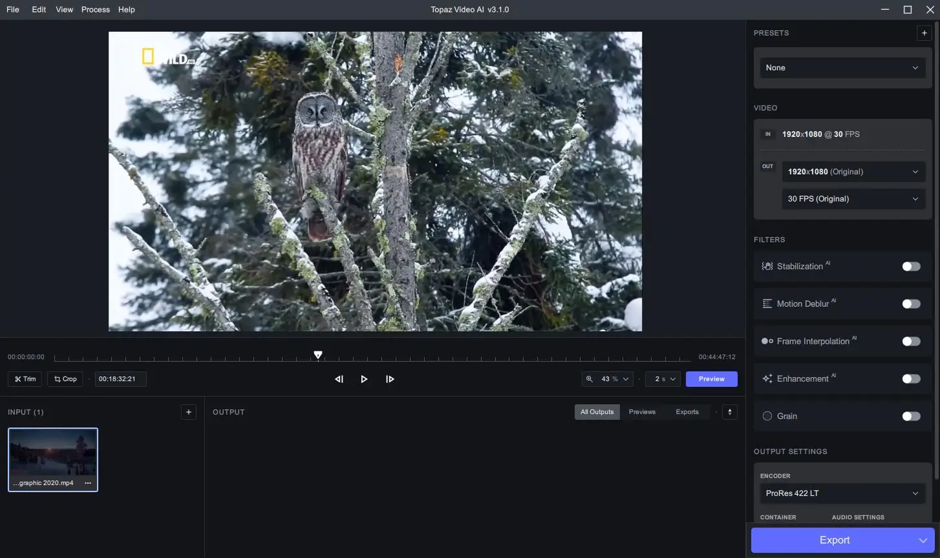Click the Export button
The height and width of the screenshot is (558, 940).
pyautogui.click(x=834, y=539)
